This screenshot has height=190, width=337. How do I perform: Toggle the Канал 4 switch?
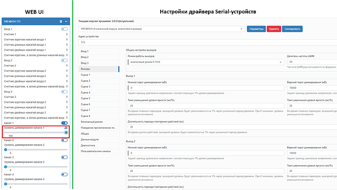pyautogui.click(x=64, y=174)
